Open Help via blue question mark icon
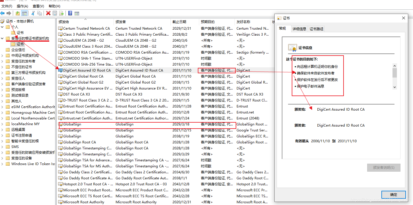Image resolution: width=413 pixels, height=205 pixels. click(70, 13)
